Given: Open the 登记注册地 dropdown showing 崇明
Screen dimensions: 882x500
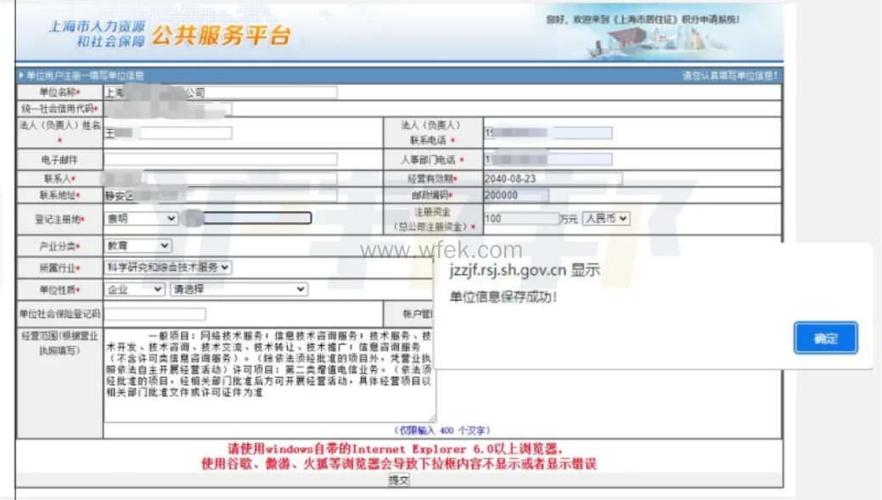Looking at the screenshot, I should (x=141, y=219).
